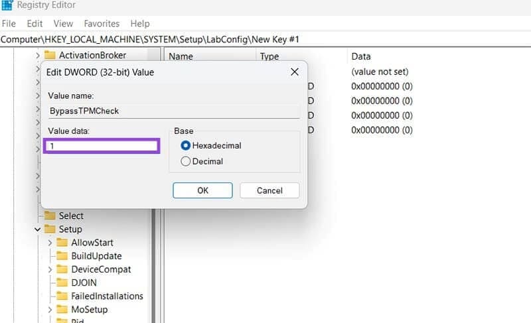Select Hexadecimal base radio button
The width and height of the screenshot is (531, 323).
pos(186,145)
